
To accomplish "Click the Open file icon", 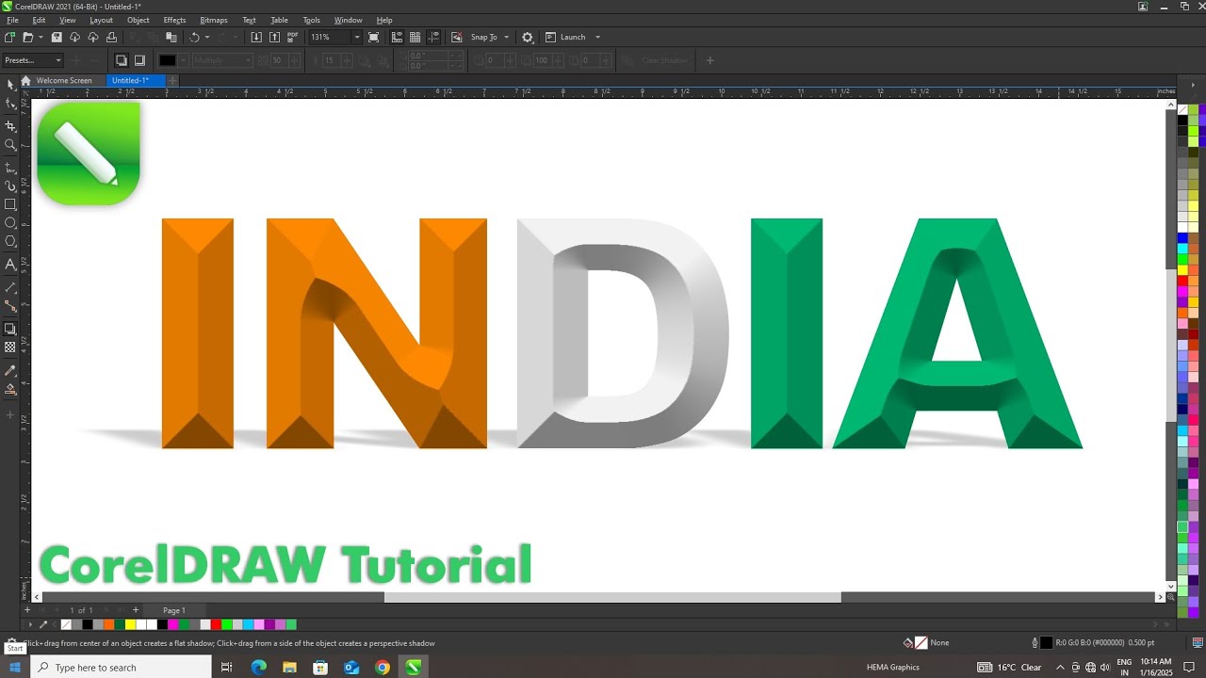I will [x=28, y=37].
